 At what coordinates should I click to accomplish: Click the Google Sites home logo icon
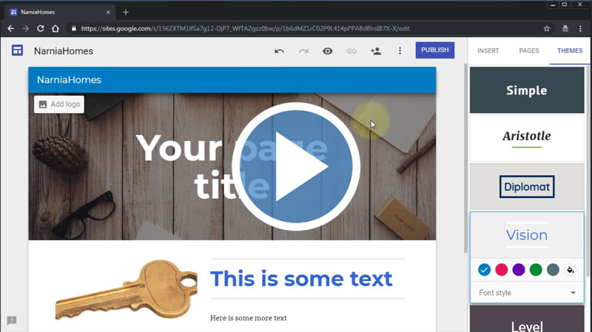tap(17, 50)
